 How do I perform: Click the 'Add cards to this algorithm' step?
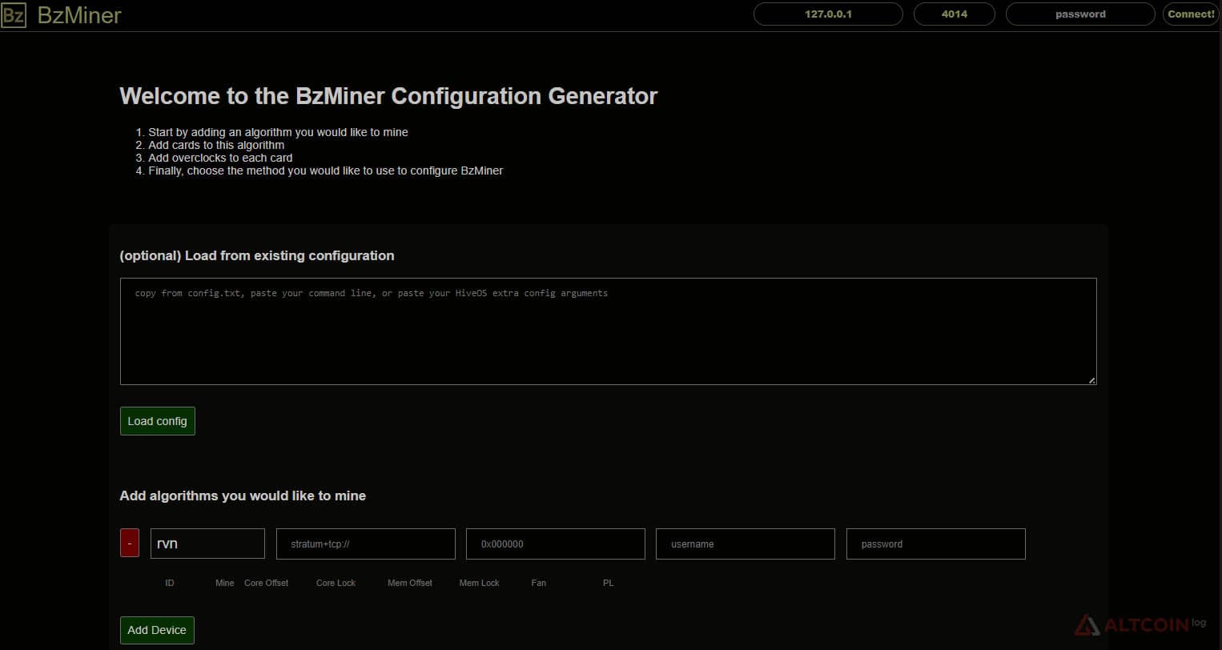coord(216,145)
